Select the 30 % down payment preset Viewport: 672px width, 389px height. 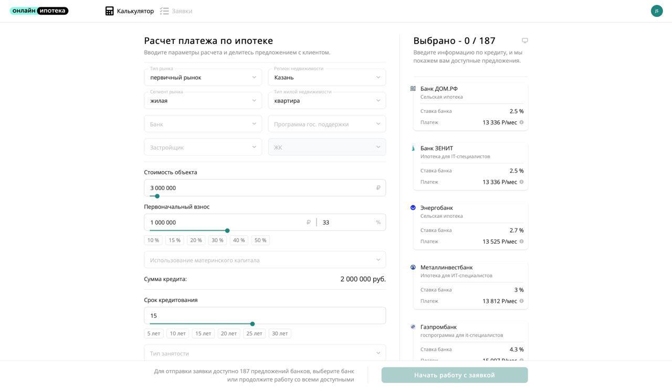[217, 240]
